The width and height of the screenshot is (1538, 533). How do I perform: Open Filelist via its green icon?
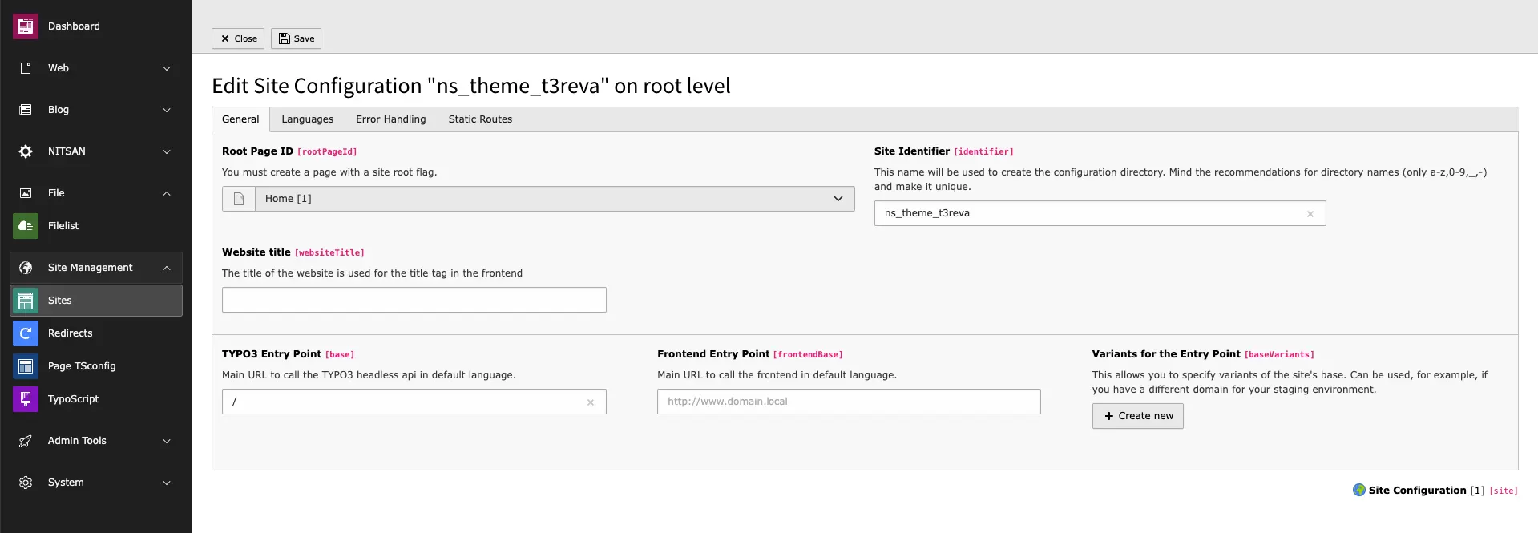click(x=26, y=226)
